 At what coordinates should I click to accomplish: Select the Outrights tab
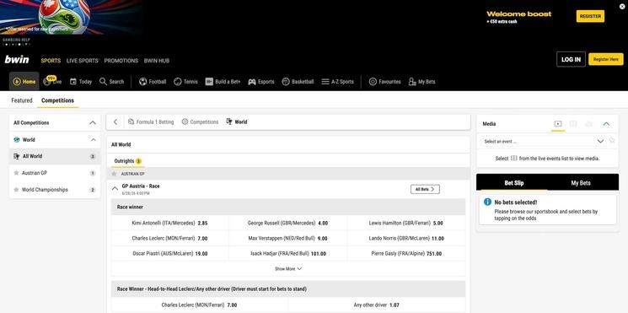pyautogui.click(x=128, y=161)
